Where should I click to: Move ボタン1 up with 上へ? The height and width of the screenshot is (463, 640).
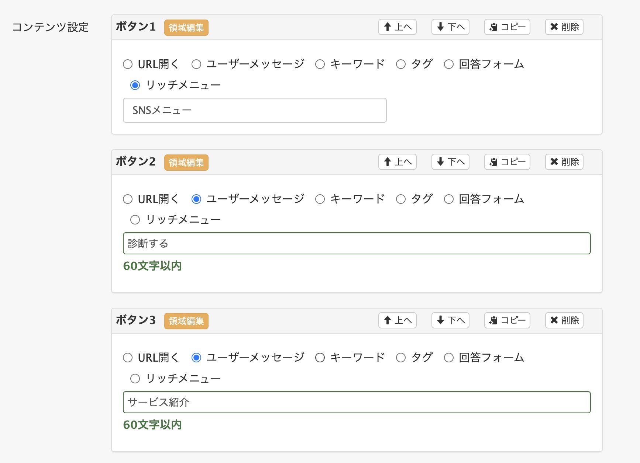tap(398, 27)
